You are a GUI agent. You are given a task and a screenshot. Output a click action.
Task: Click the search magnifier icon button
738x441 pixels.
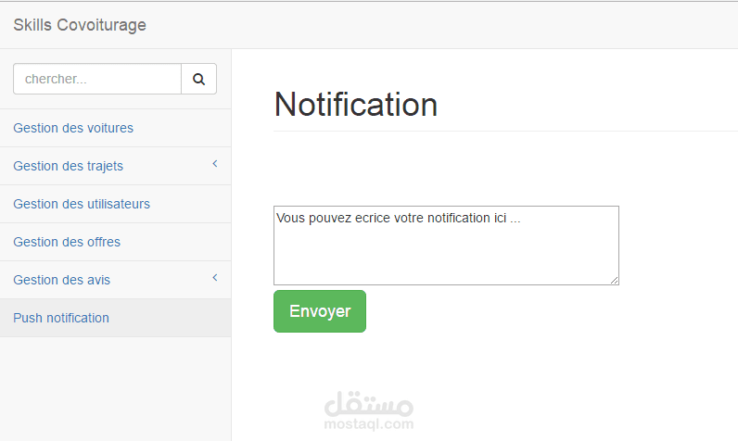pyautogui.click(x=198, y=80)
